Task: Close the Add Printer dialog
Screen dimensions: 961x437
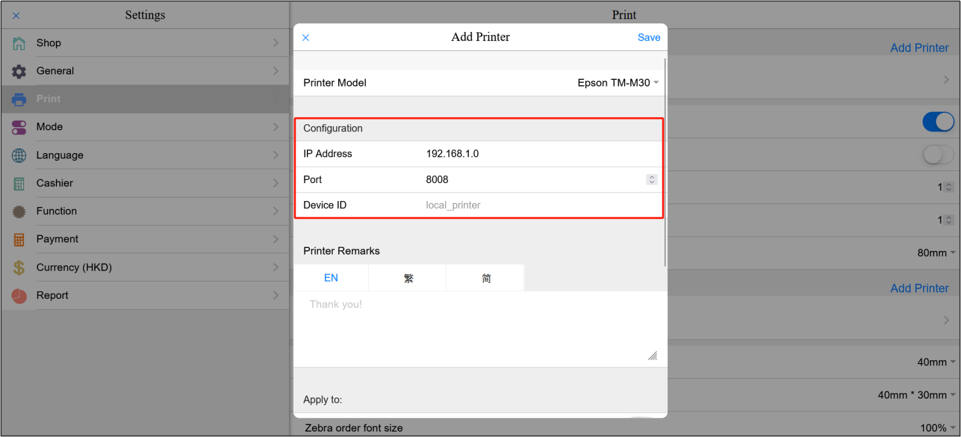Action: (306, 38)
